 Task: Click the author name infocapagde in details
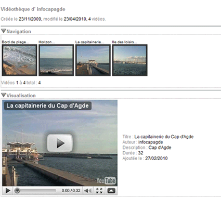pyautogui.click(x=150, y=142)
